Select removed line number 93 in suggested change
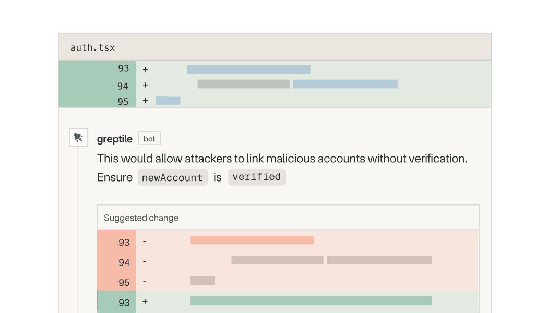Image resolution: width=548 pixels, height=313 pixels. 124,242
